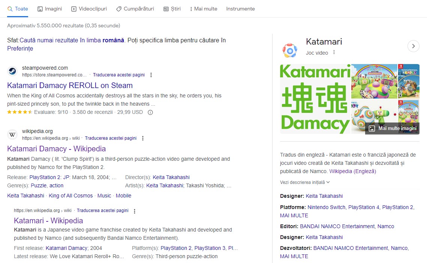Viewport: 427px width, 263px height.
Task: Open the first-release Katamari Damacy link
Action: pos(67,248)
